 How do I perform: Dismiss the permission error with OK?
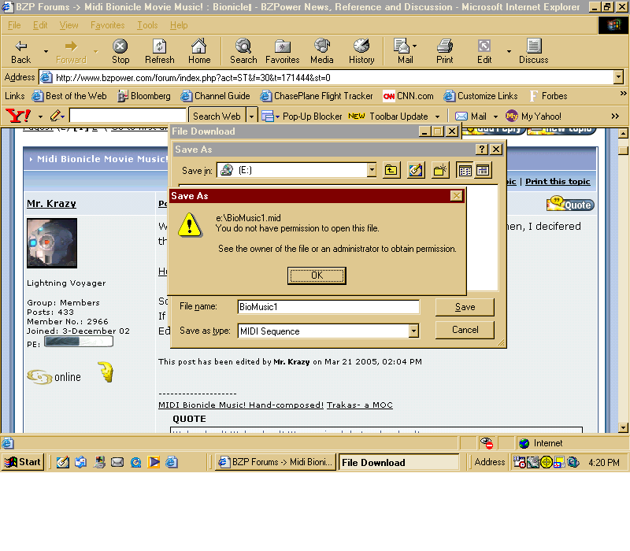(x=317, y=275)
